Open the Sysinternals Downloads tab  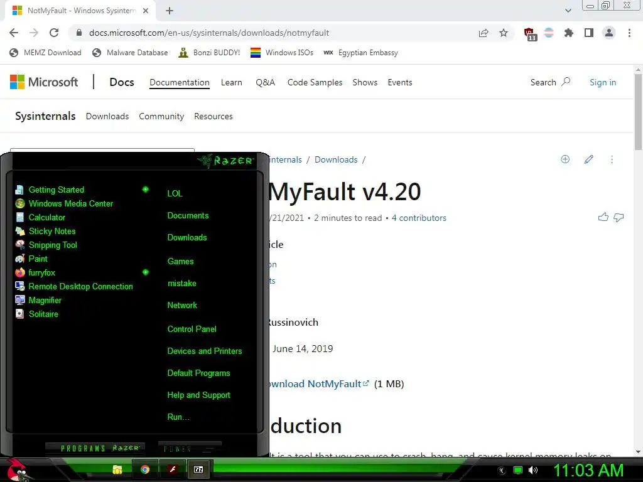pyautogui.click(x=107, y=116)
